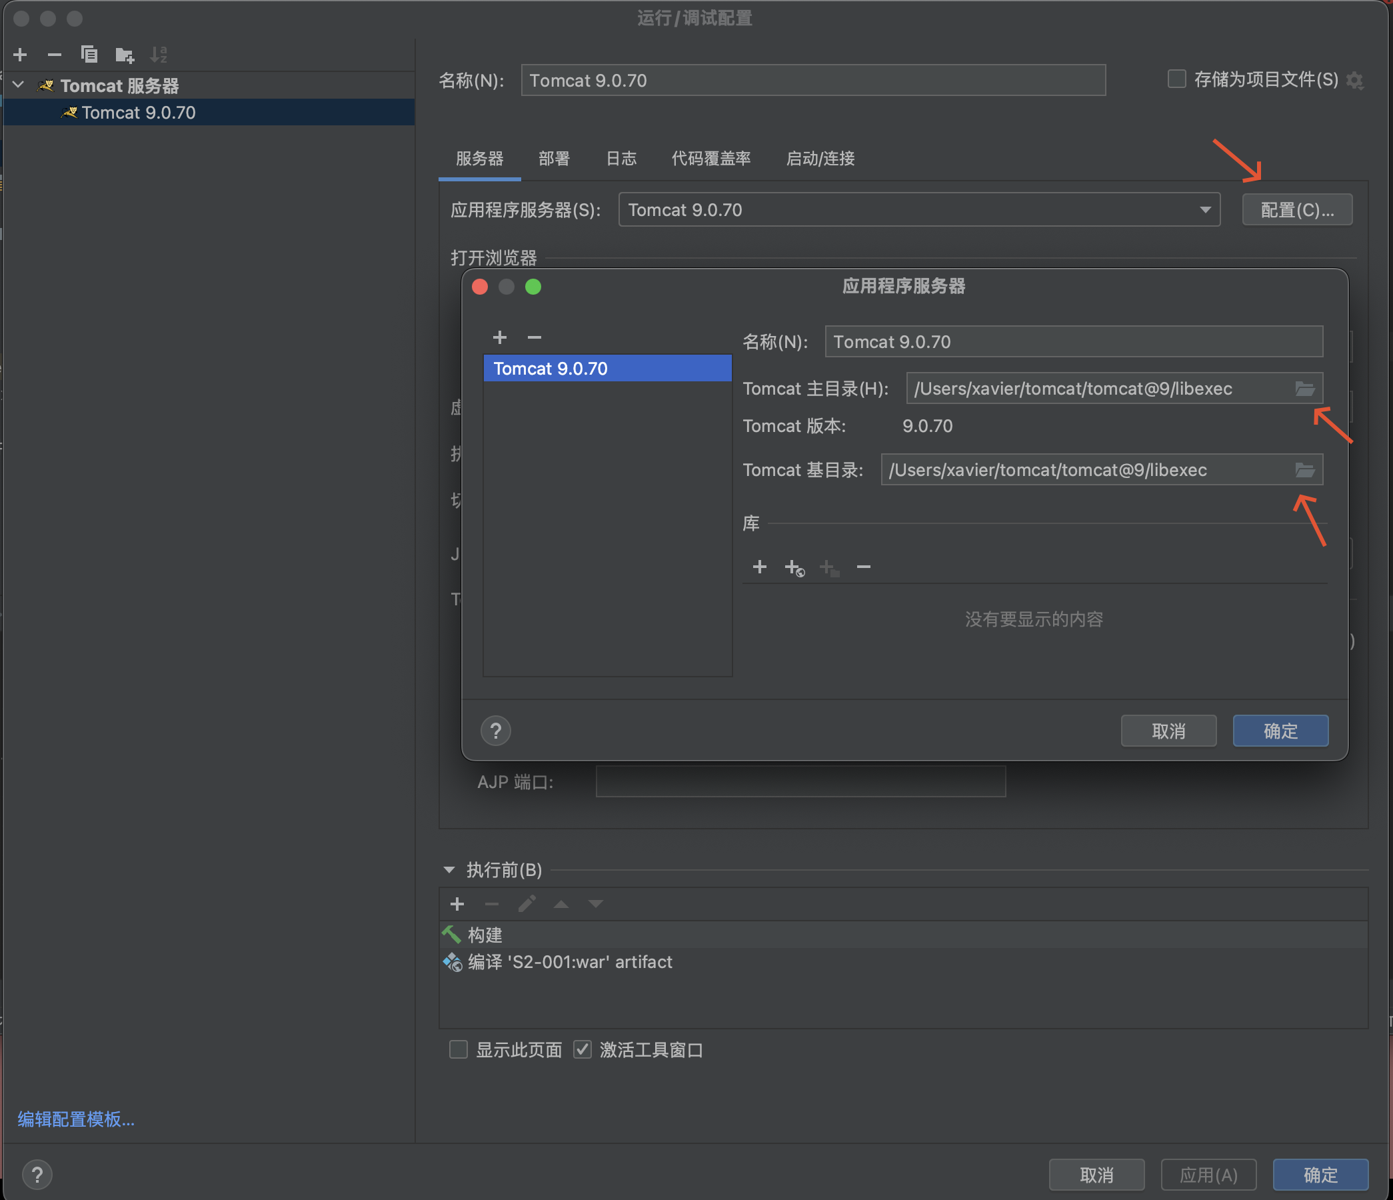Toggle 显示此页面 checkbox
The image size is (1393, 1200).
pyautogui.click(x=459, y=1049)
